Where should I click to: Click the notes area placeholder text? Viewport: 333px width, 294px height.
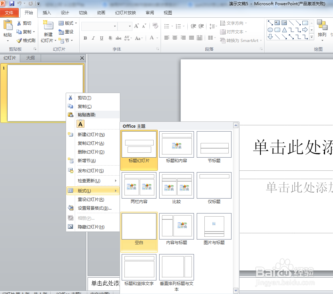[105, 283]
